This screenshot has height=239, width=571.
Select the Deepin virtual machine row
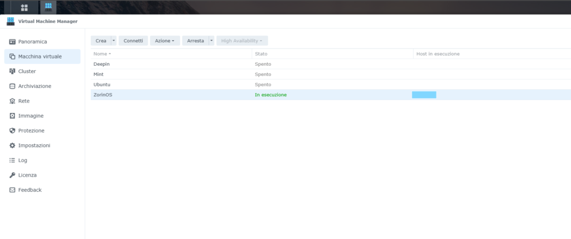[331, 64]
